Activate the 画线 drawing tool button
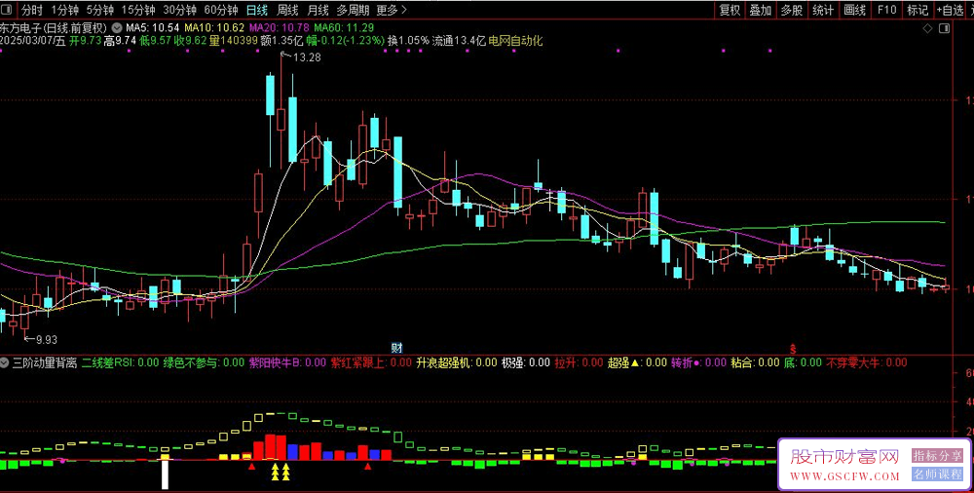 855,10
